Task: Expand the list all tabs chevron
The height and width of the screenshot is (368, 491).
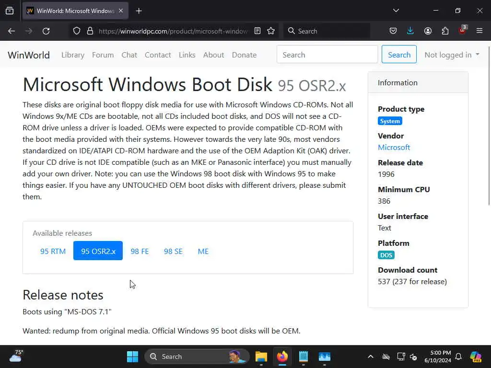Action: click(396, 11)
